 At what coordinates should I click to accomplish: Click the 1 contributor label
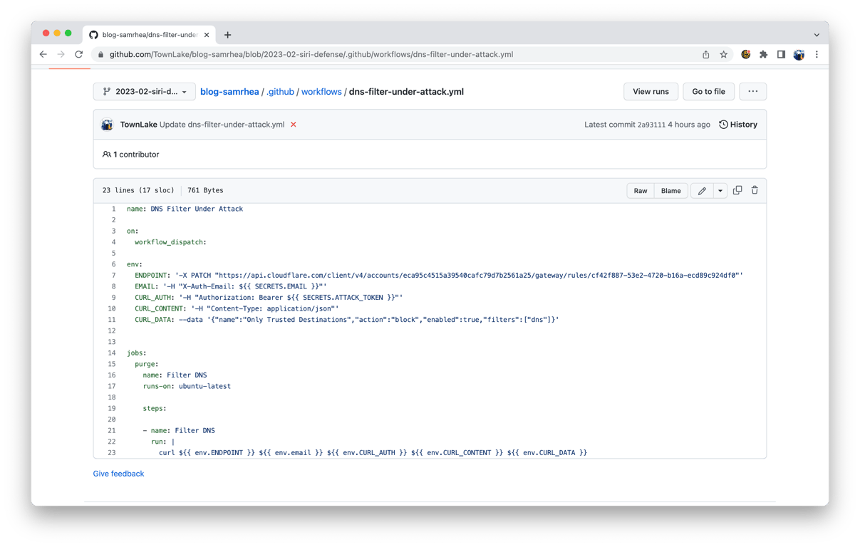pyautogui.click(x=131, y=155)
